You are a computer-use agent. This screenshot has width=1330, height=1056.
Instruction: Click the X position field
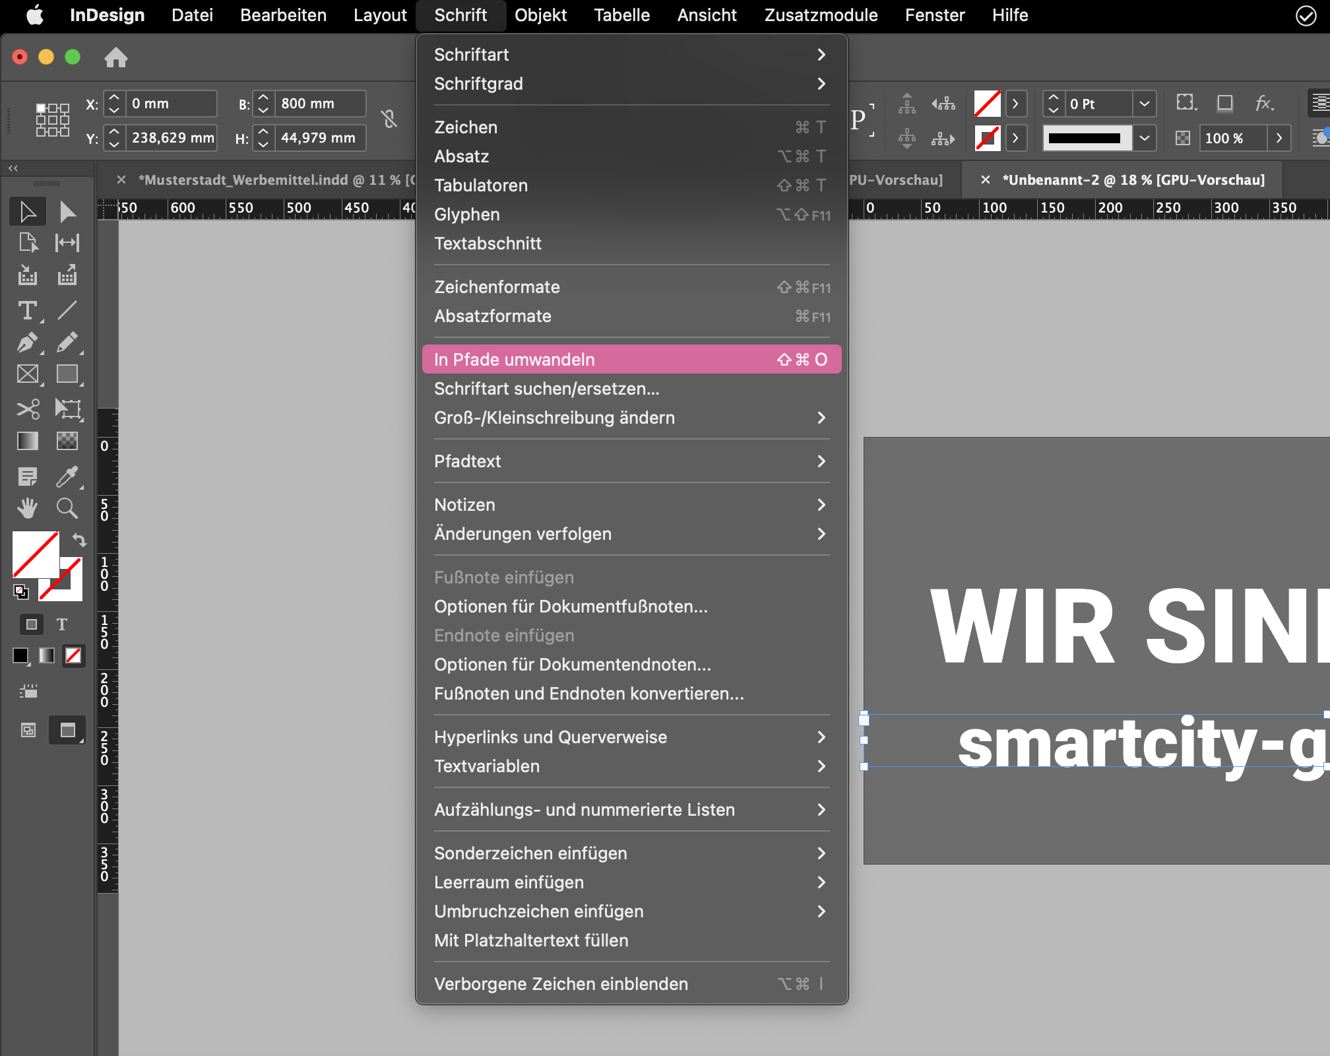point(171,104)
